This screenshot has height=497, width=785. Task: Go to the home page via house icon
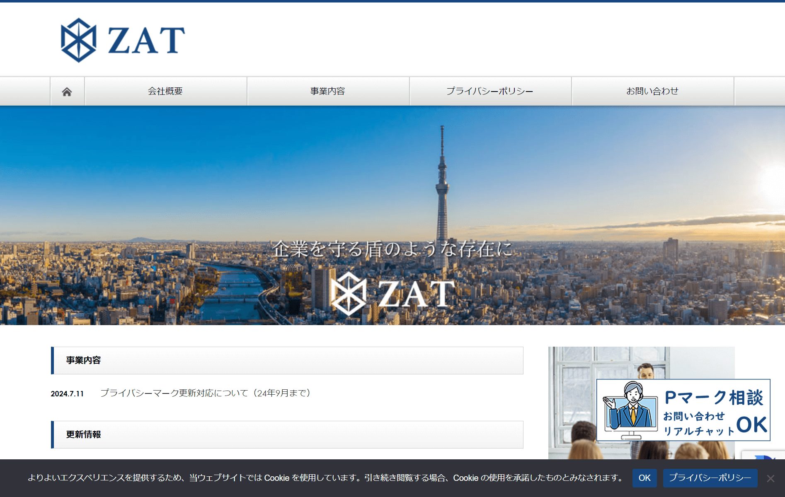(x=67, y=92)
